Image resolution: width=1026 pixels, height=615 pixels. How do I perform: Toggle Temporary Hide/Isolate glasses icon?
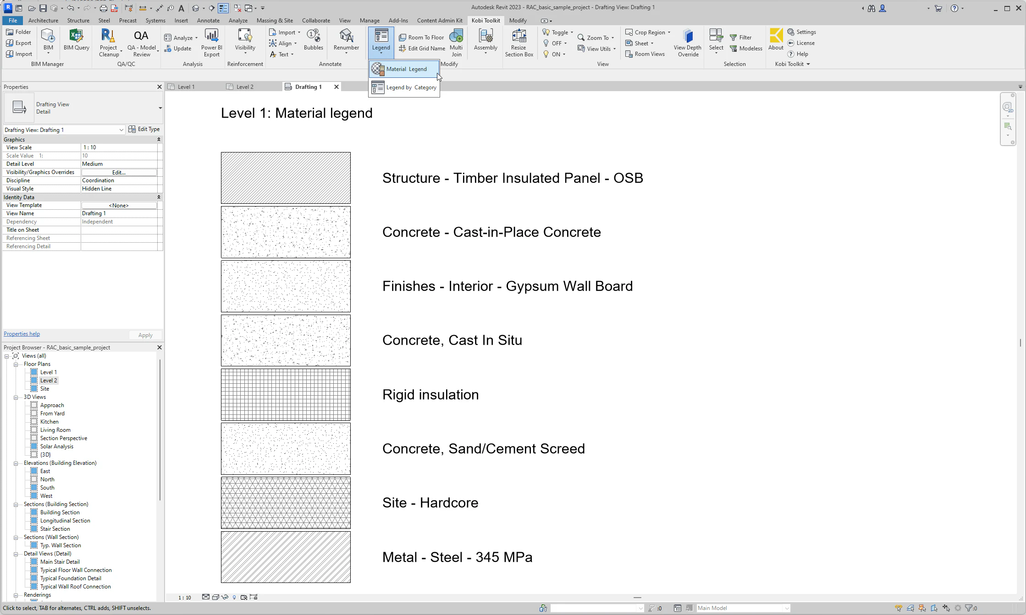pyautogui.click(x=225, y=597)
